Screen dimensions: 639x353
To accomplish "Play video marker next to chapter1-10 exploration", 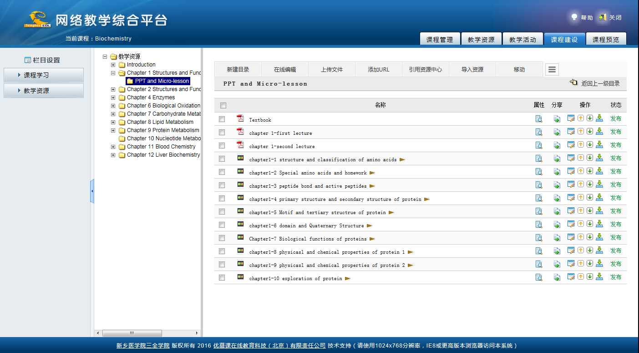I will click(348, 278).
